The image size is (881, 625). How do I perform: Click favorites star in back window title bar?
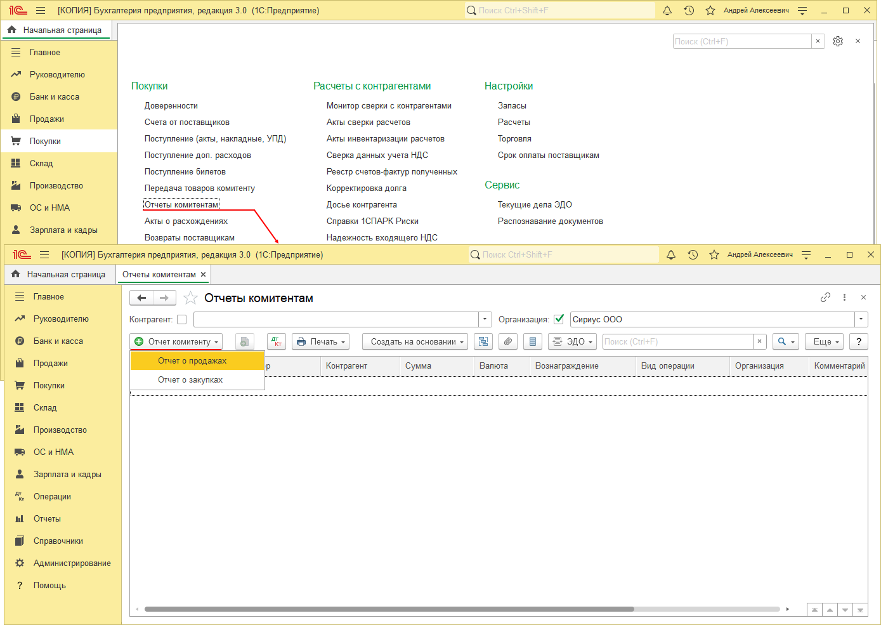tap(710, 10)
